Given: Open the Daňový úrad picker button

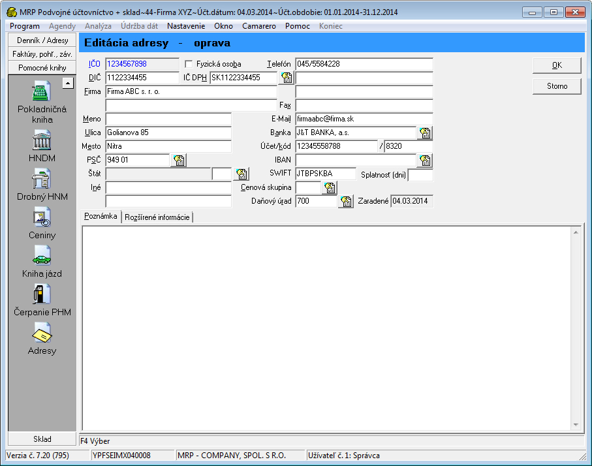Looking at the screenshot, I should (x=346, y=202).
